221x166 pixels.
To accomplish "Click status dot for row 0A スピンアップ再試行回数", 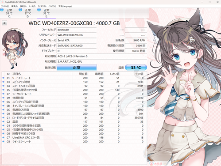I will (4, 102).
